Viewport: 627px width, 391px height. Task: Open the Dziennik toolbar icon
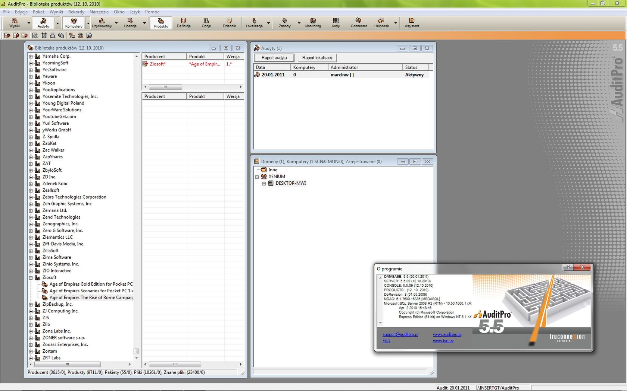(x=230, y=23)
